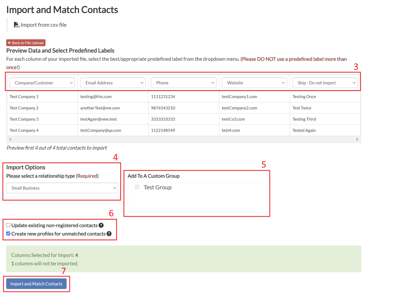This screenshot has width=393, height=293.
Task: Open the Small Business relationship type dropdown
Action: click(62, 188)
